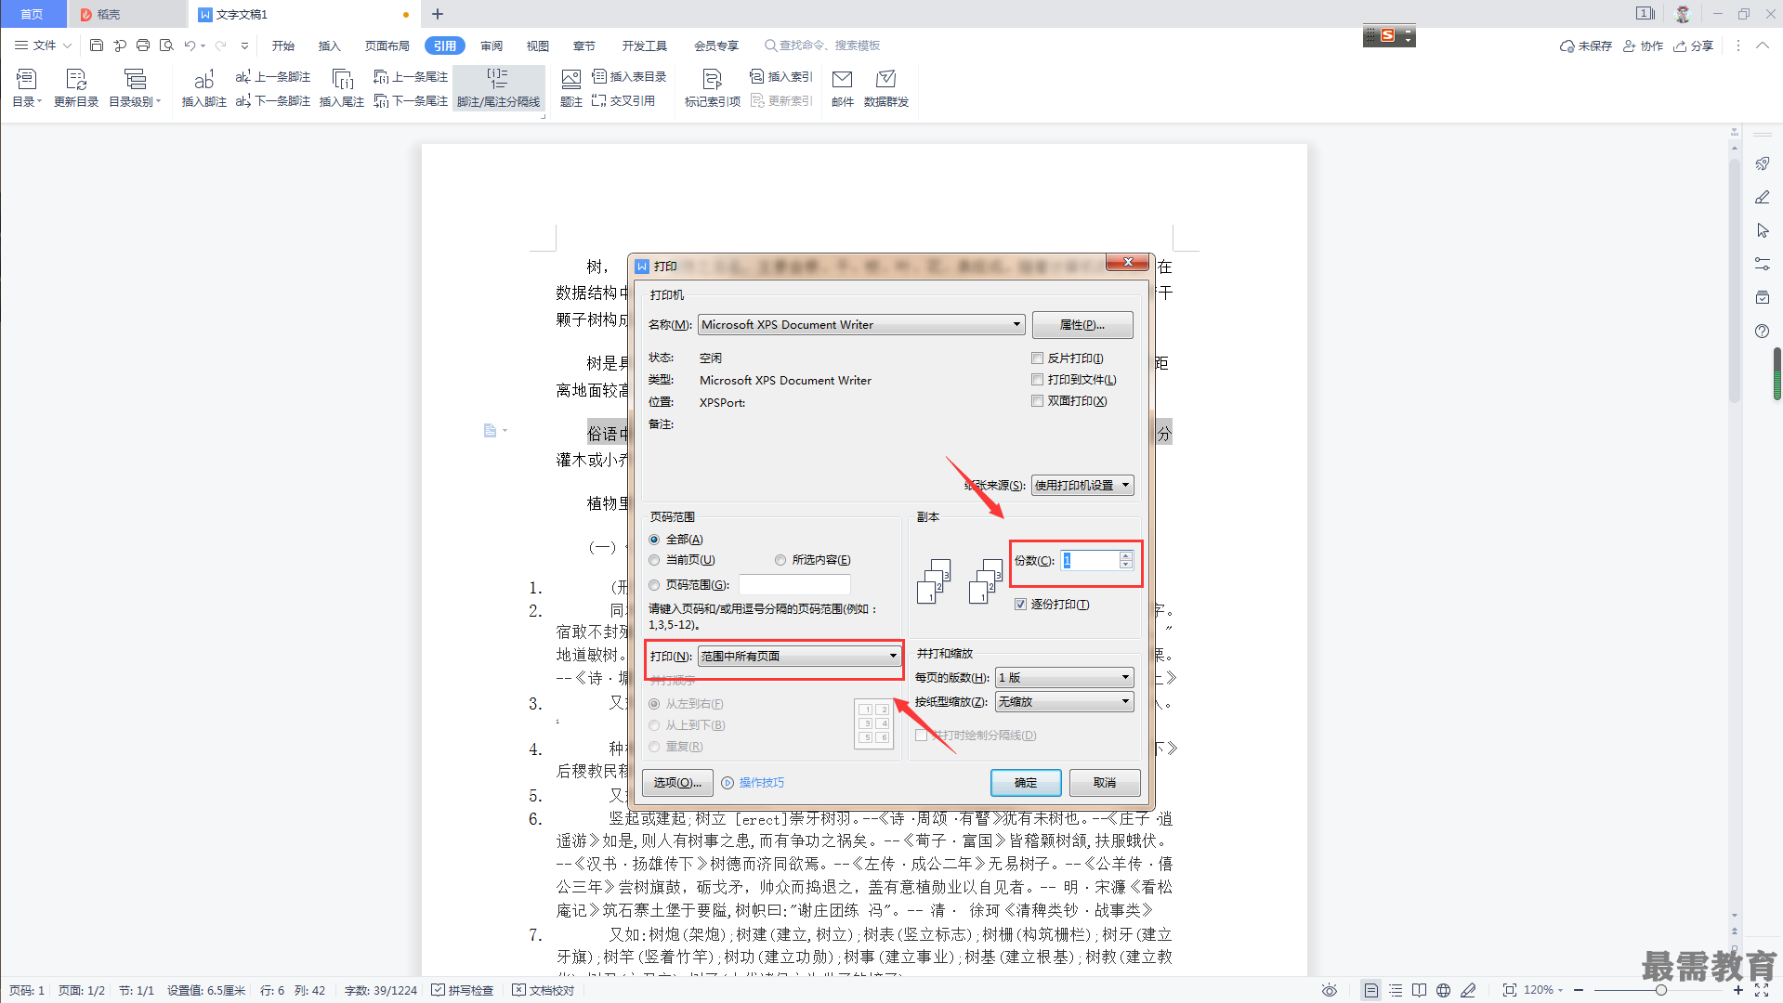Click the 取消 cancel button
1783x1003 pixels.
1105,783
